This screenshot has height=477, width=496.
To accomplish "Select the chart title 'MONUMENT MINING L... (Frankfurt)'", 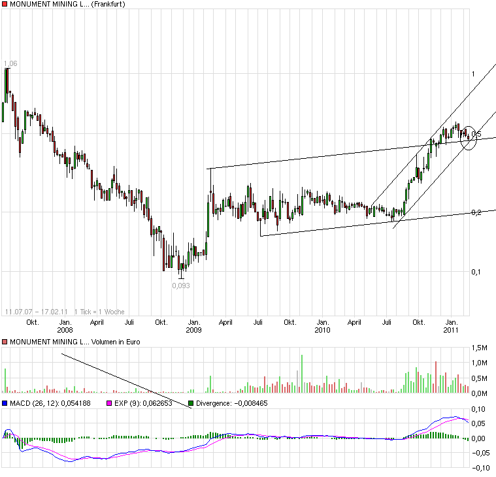I will pyautogui.click(x=67, y=4).
